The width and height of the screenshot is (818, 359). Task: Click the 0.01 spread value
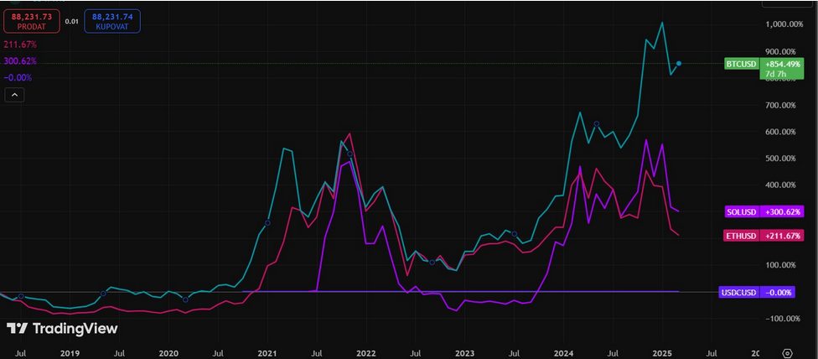tap(72, 22)
